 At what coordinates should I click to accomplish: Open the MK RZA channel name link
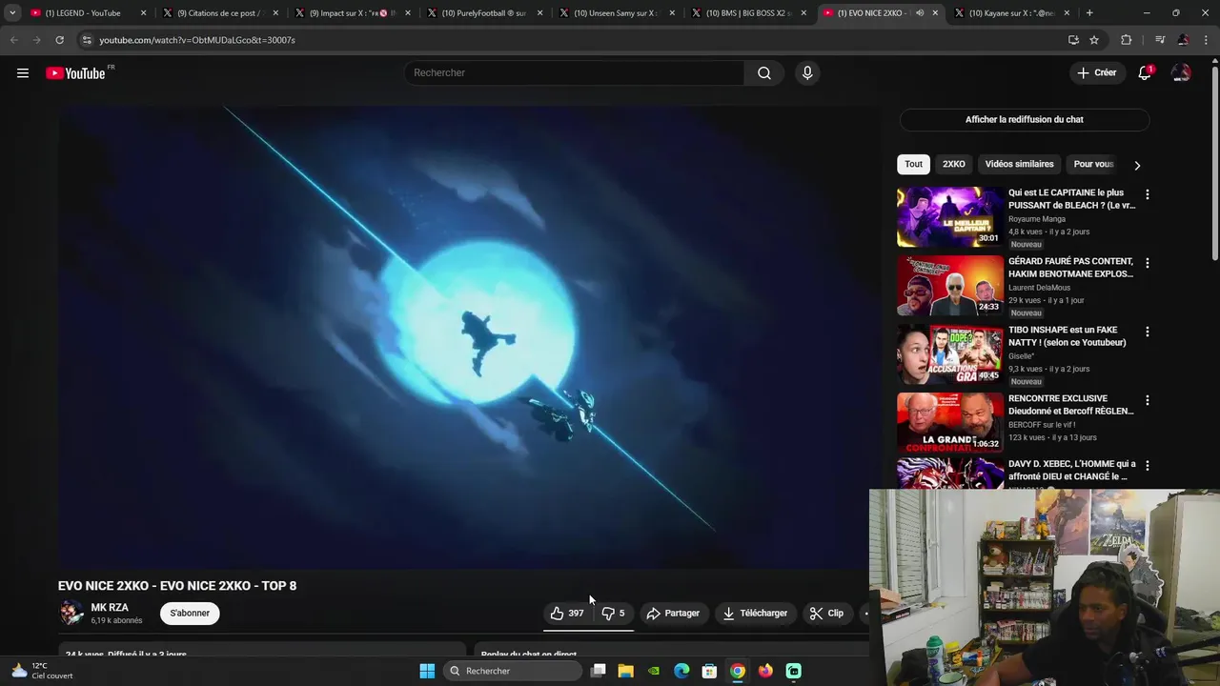(x=110, y=608)
